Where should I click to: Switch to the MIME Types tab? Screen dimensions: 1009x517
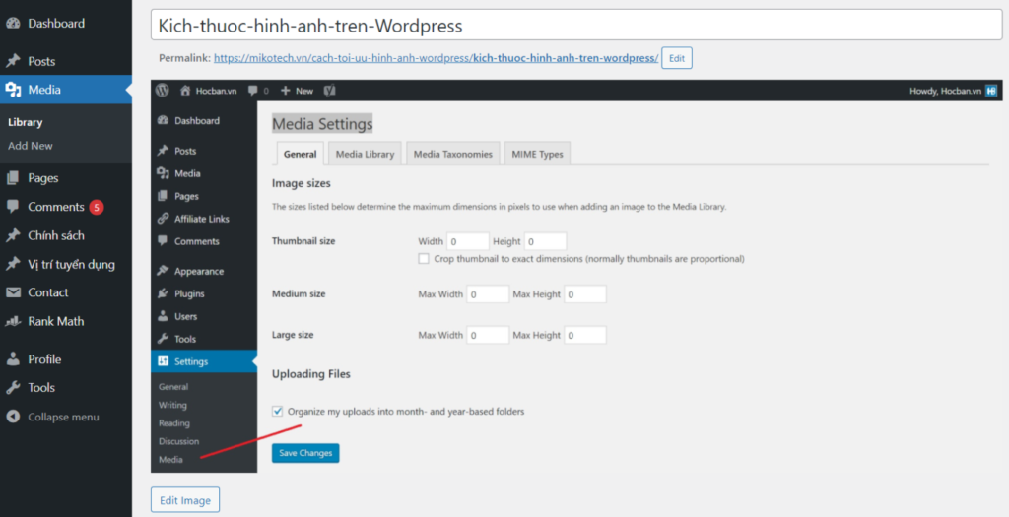537,154
